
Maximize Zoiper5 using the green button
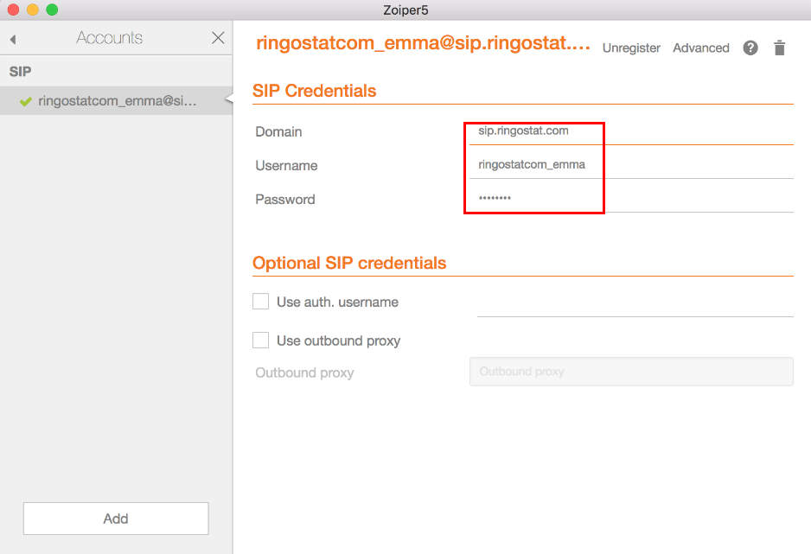[x=52, y=10]
